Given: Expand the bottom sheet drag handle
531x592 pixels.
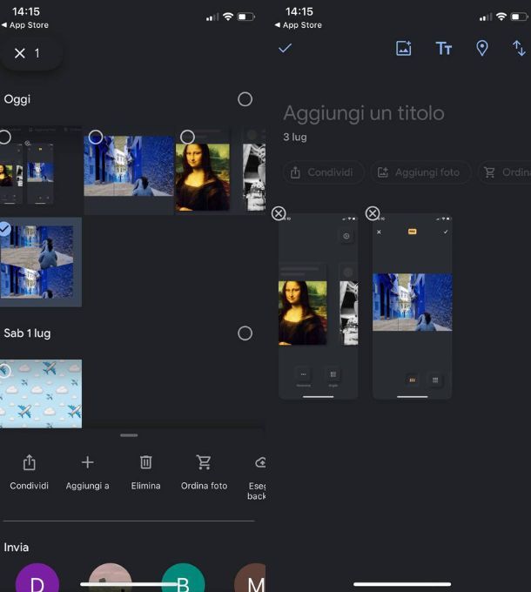Looking at the screenshot, I should 129,435.
